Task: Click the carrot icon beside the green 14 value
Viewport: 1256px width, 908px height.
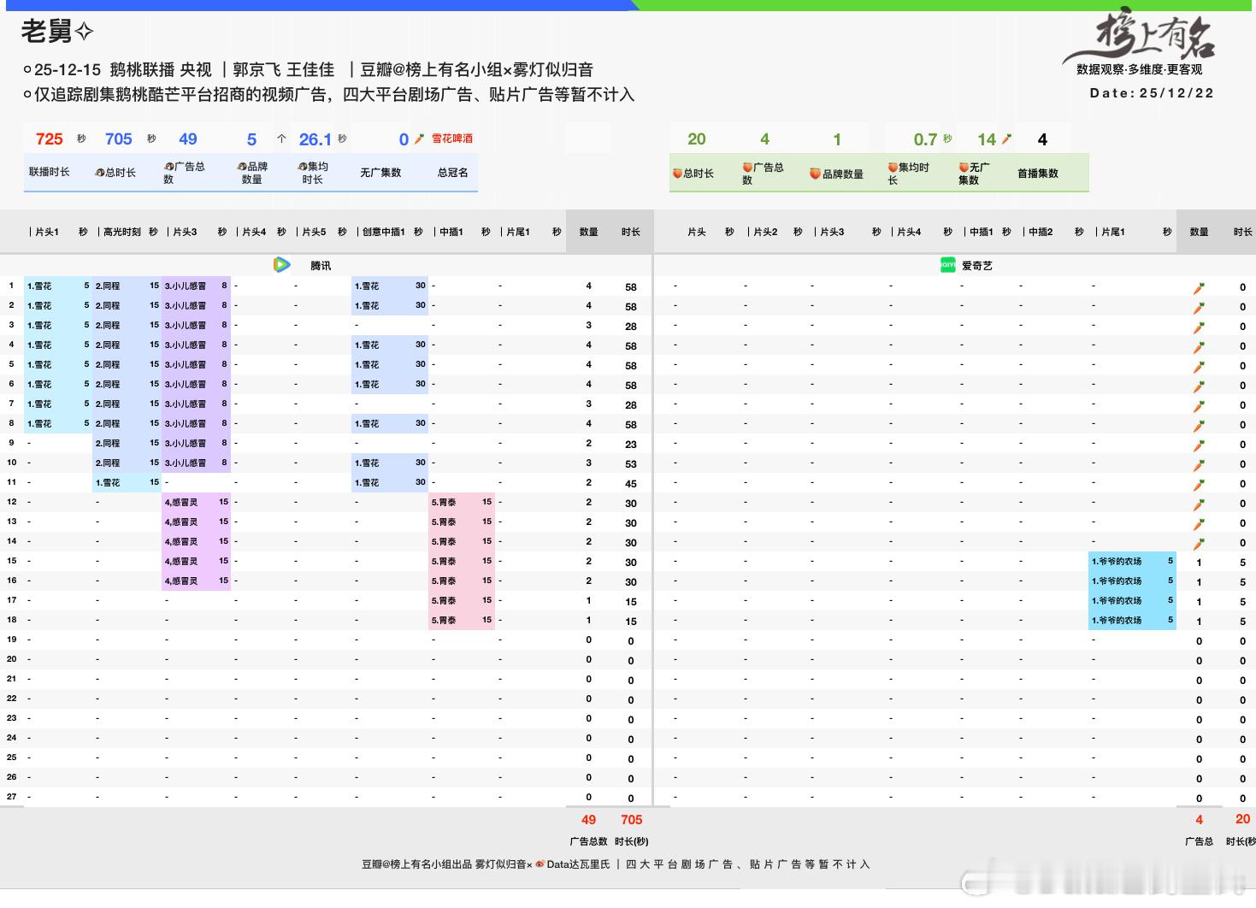Action: tap(1007, 139)
